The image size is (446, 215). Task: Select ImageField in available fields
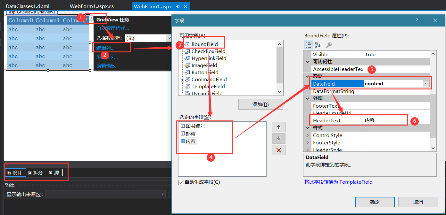(204, 65)
